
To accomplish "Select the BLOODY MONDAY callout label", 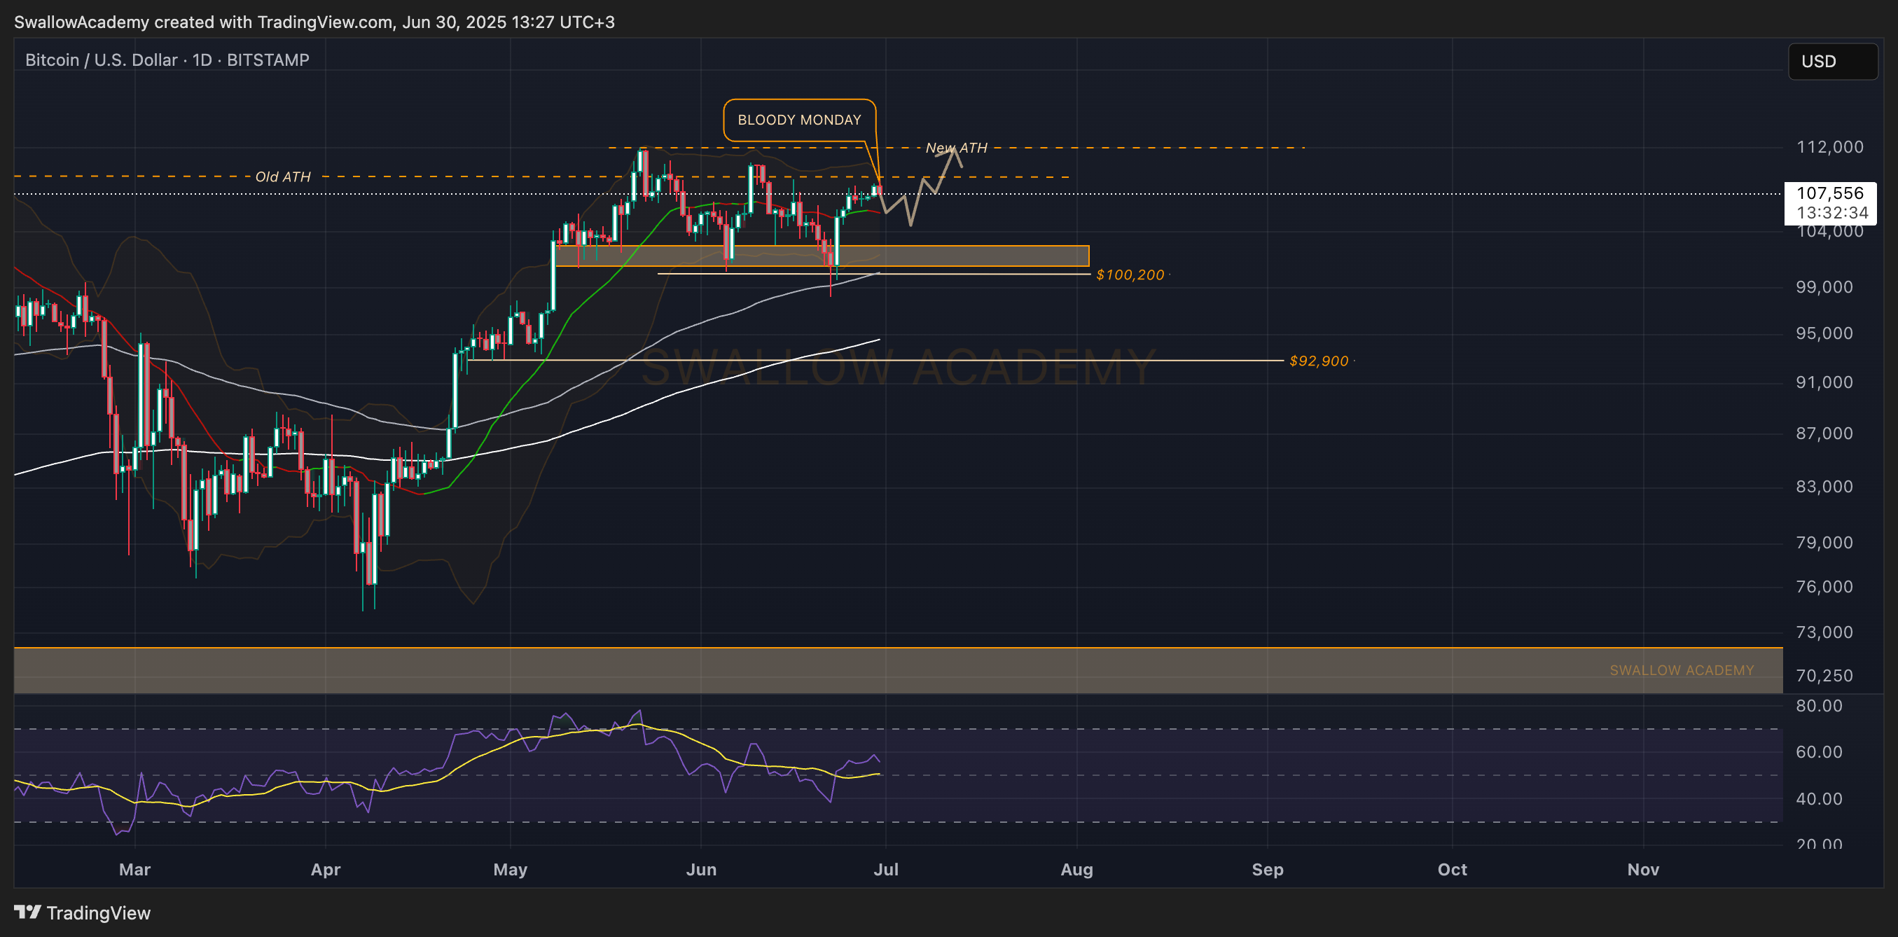I will point(799,120).
